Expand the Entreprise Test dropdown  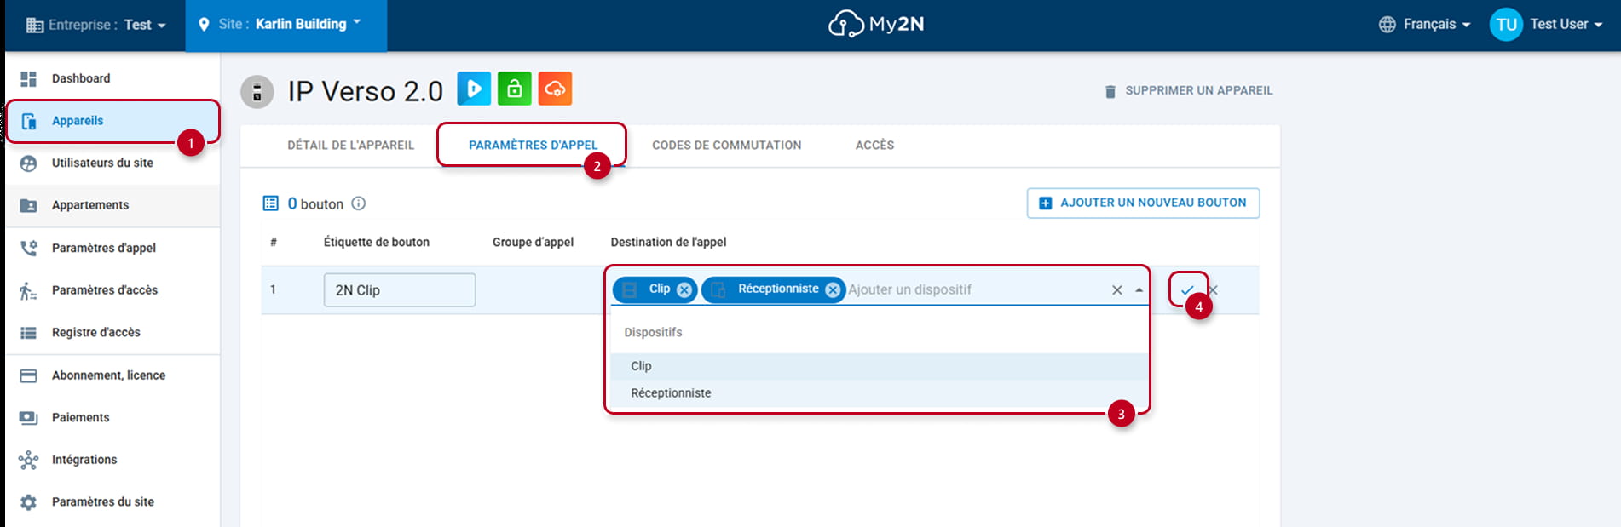pos(96,25)
